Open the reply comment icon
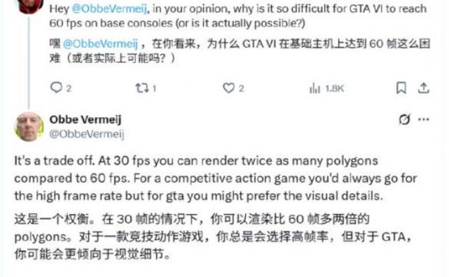The image size is (449, 277). point(56,88)
